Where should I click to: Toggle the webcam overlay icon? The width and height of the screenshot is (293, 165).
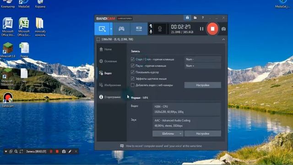pos(160,29)
